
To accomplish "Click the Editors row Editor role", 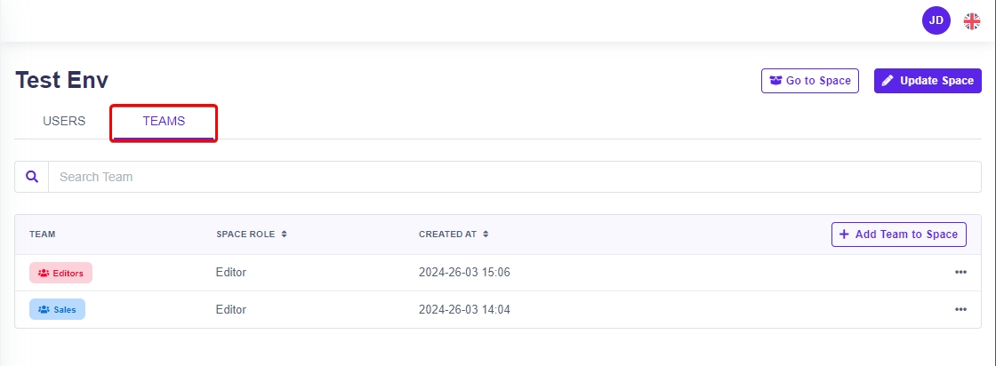I will 230,273.
